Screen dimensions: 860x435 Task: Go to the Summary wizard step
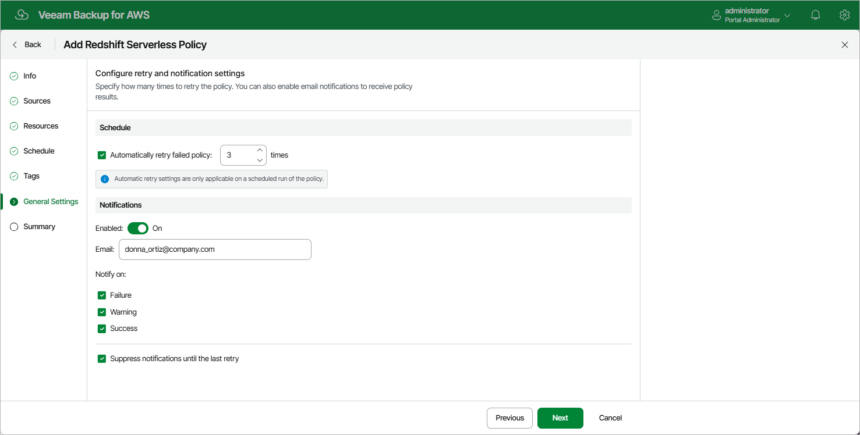[39, 226]
